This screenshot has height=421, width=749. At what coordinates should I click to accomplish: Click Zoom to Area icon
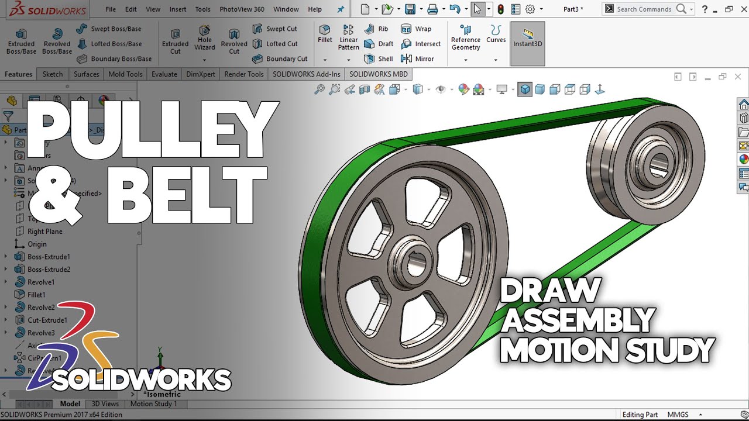click(334, 89)
